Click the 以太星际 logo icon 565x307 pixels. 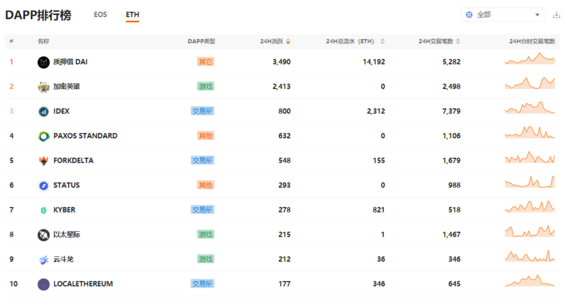[44, 235]
